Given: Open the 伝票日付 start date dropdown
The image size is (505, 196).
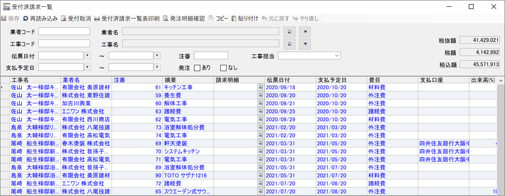Looking at the screenshot, I should pyautogui.click(x=87, y=56).
